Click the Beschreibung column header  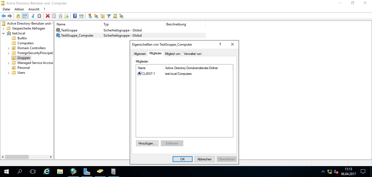click(185, 24)
